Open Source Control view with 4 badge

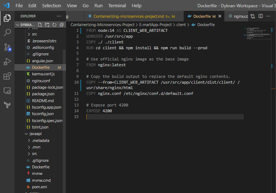7,47
